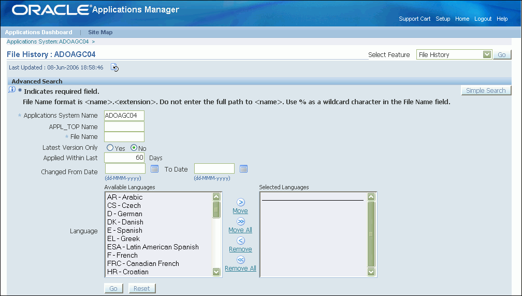Open the Applications Dashboard tab
The width and height of the screenshot is (522, 296).
click(x=39, y=32)
